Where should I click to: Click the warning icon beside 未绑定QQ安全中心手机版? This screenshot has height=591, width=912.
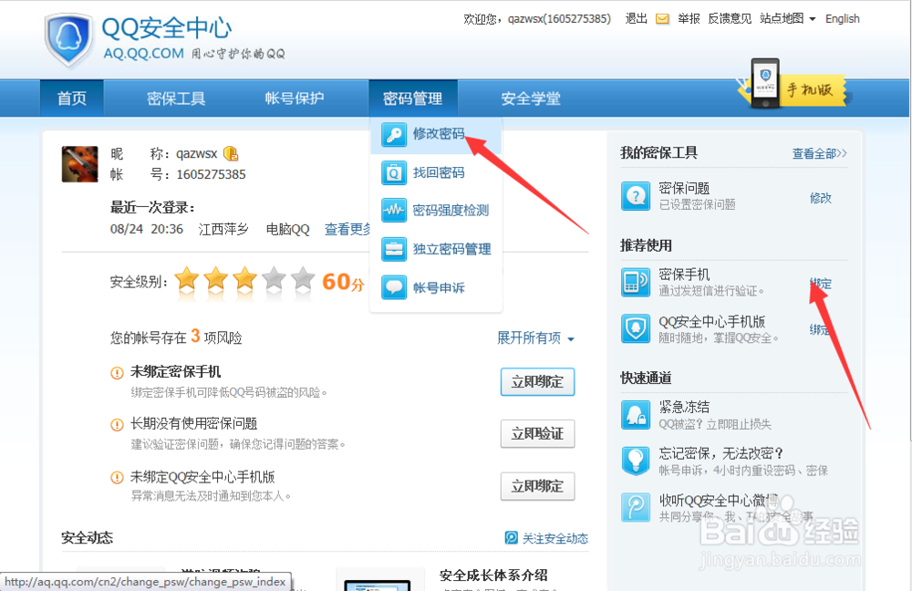117,478
